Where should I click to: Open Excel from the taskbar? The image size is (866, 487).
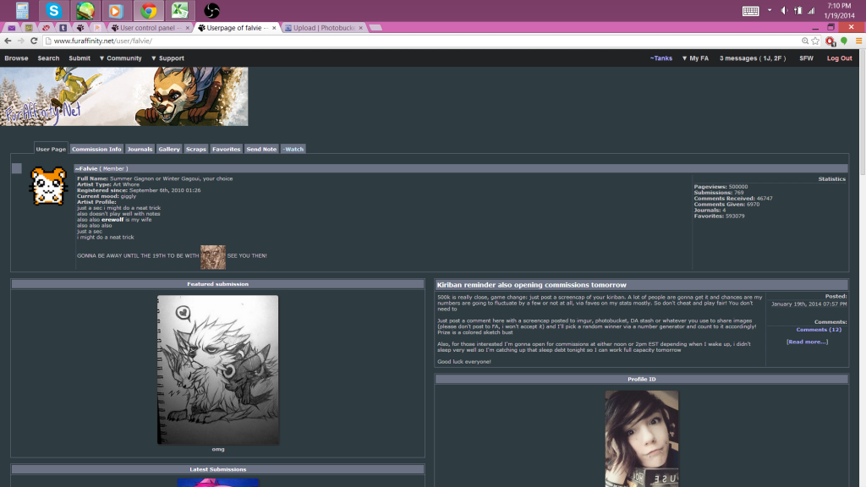[x=179, y=11]
